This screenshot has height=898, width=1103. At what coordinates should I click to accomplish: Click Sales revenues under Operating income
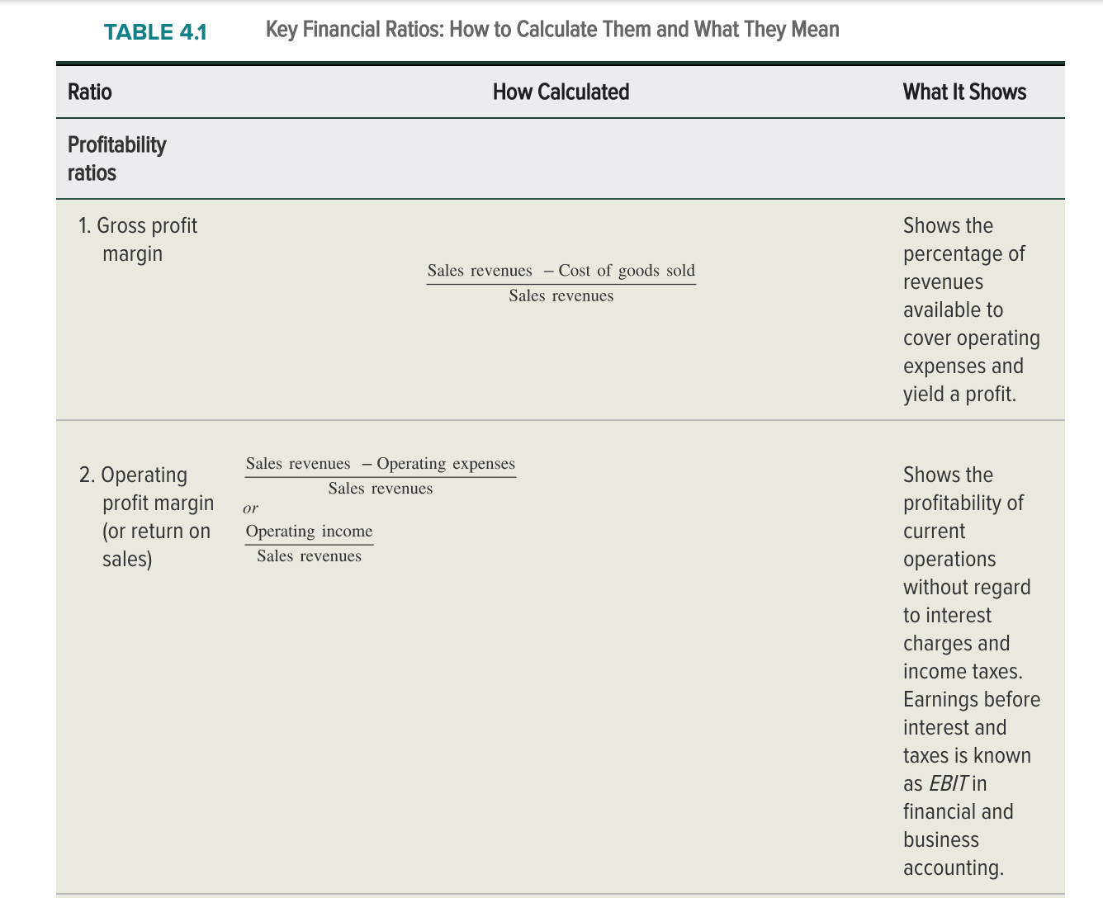click(x=309, y=556)
